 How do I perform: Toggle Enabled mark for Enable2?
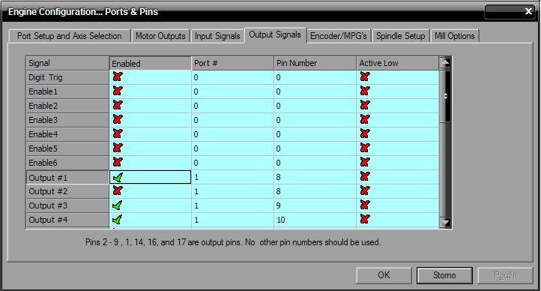pos(118,105)
